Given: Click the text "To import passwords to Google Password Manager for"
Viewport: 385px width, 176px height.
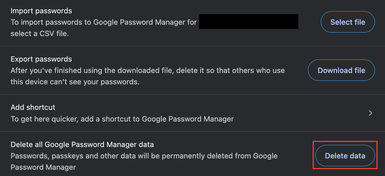Looking at the screenshot, I should click(x=104, y=22).
